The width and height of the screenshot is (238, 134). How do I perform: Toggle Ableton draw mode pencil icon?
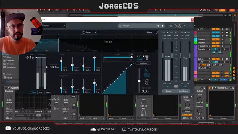[201, 10]
